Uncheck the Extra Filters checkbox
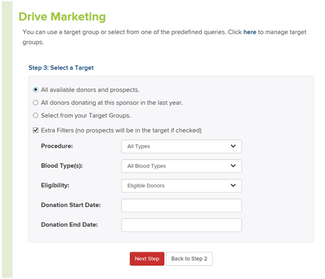 35,130
